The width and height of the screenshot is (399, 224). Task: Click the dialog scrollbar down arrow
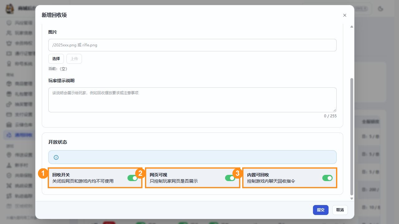[352, 198]
